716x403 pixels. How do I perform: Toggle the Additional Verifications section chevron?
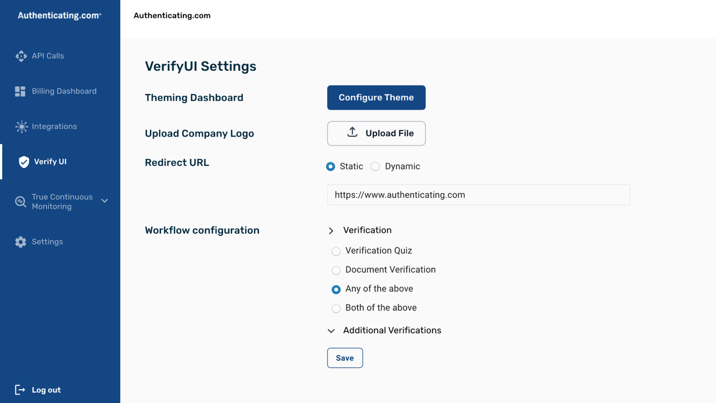(x=331, y=331)
